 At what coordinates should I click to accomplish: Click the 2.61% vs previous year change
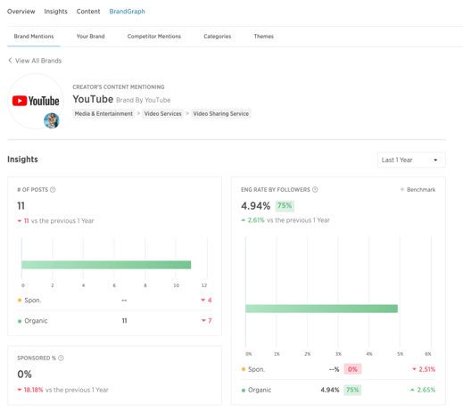pyautogui.click(x=256, y=220)
